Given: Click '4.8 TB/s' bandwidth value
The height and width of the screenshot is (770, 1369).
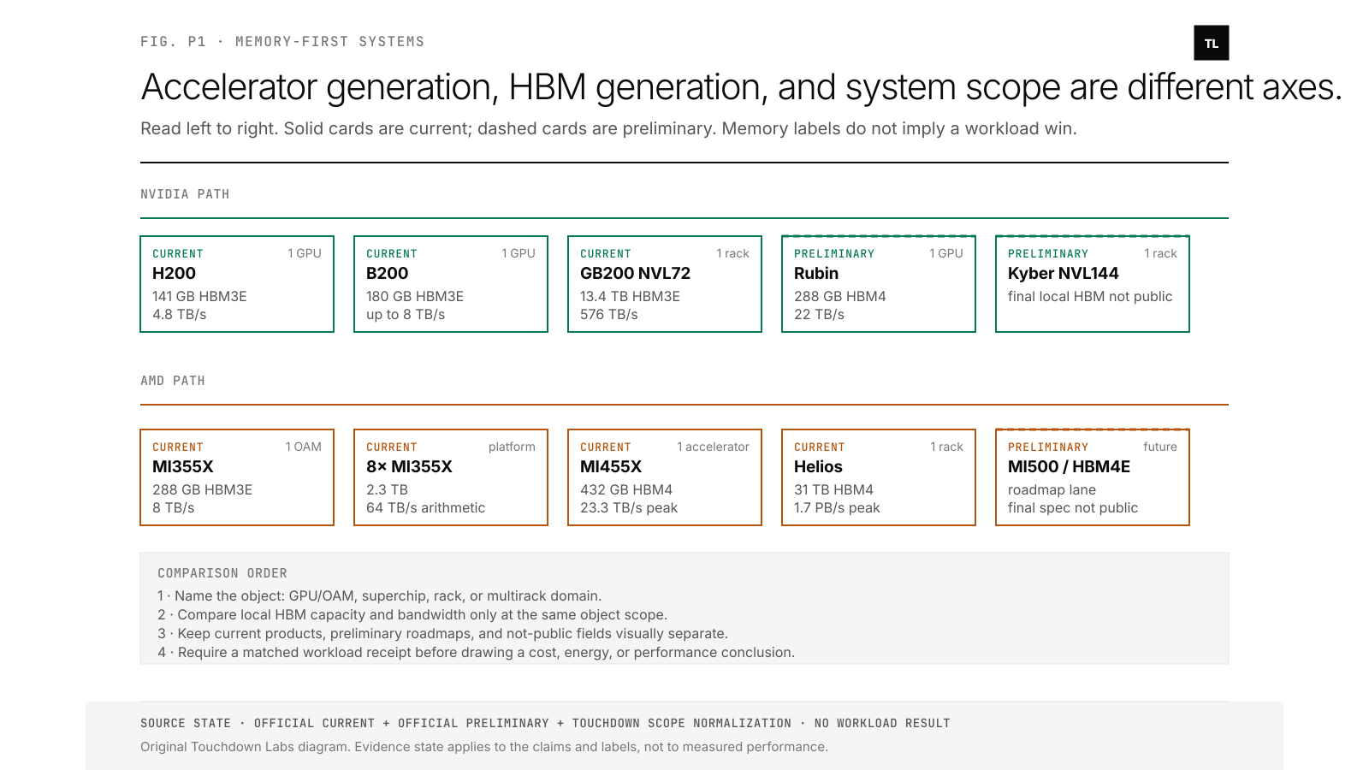Looking at the screenshot, I should click(x=180, y=314).
